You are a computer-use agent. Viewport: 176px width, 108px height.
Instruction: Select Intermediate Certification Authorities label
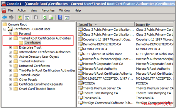click(45, 52)
